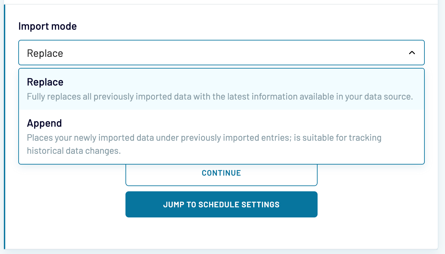Click the 'suitable for tracking' Append text
The image size is (445, 254).
coord(346,138)
